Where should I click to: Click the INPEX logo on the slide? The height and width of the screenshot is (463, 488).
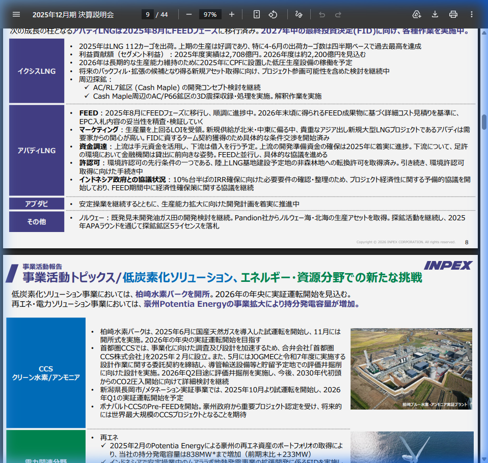[448, 265]
